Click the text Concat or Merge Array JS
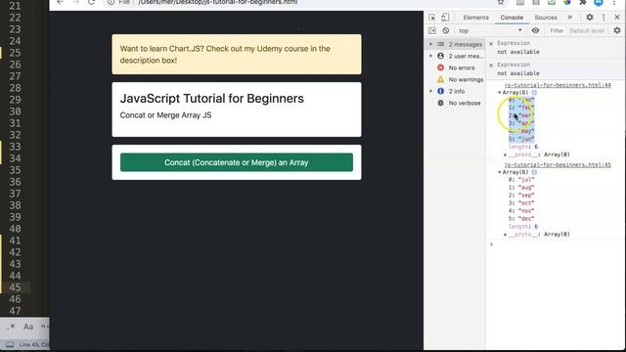This screenshot has width=626, height=352. (x=165, y=115)
